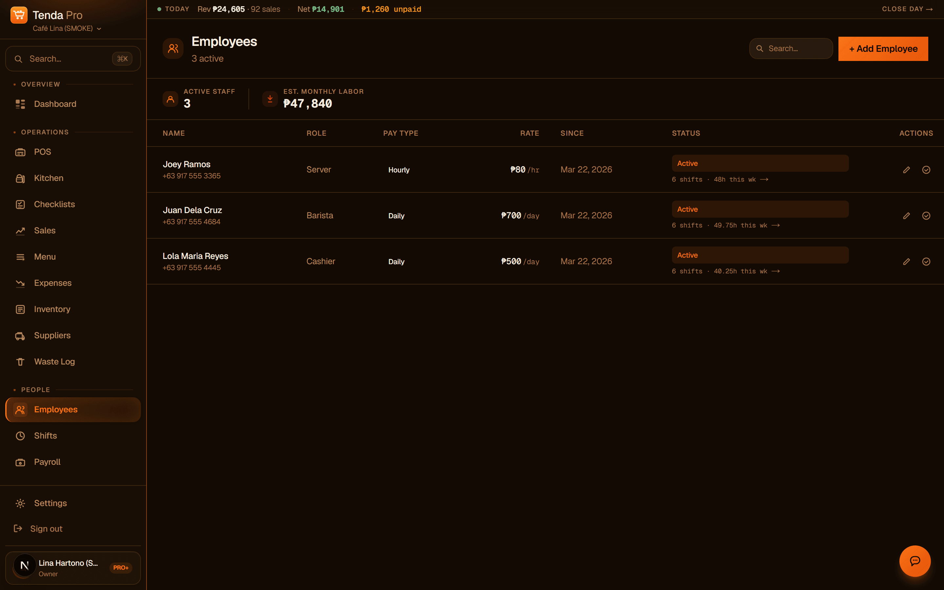
Task: Click the Suppliers truck icon
Action: 20,336
